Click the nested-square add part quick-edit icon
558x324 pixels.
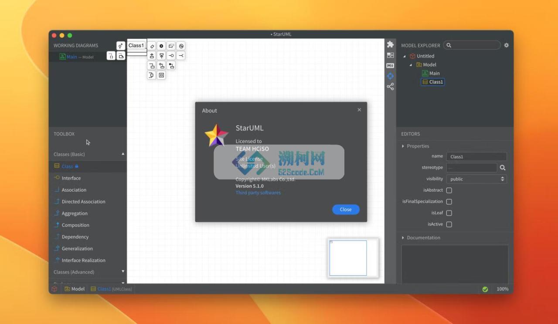pyautogui.click(x=161, y=75)
